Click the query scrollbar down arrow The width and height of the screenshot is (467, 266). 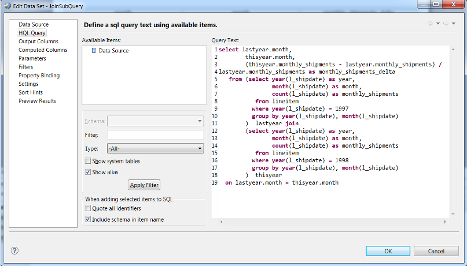(453, 214)
